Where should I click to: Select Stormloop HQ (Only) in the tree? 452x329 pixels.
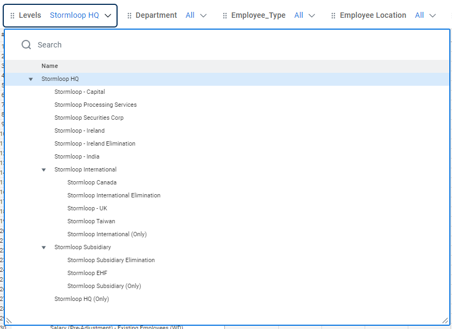[x=81, y=299]
